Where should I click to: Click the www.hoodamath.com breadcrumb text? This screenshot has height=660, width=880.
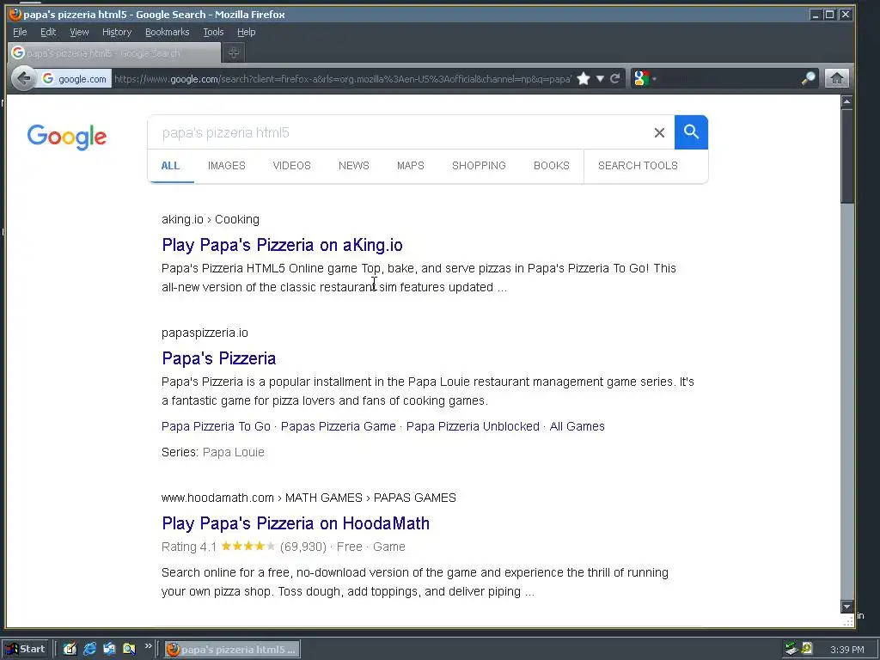click(309, 498)
